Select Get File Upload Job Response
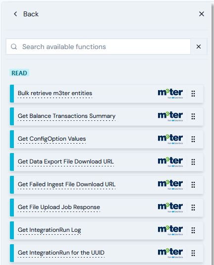The image size is (214, 265). coord(59,207)
